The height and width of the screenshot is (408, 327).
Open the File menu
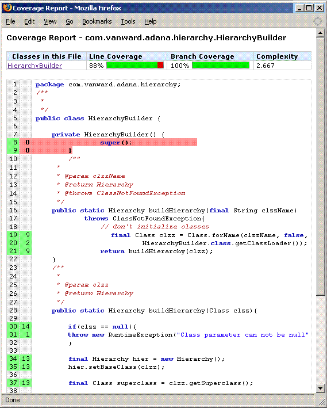(10, 21)
